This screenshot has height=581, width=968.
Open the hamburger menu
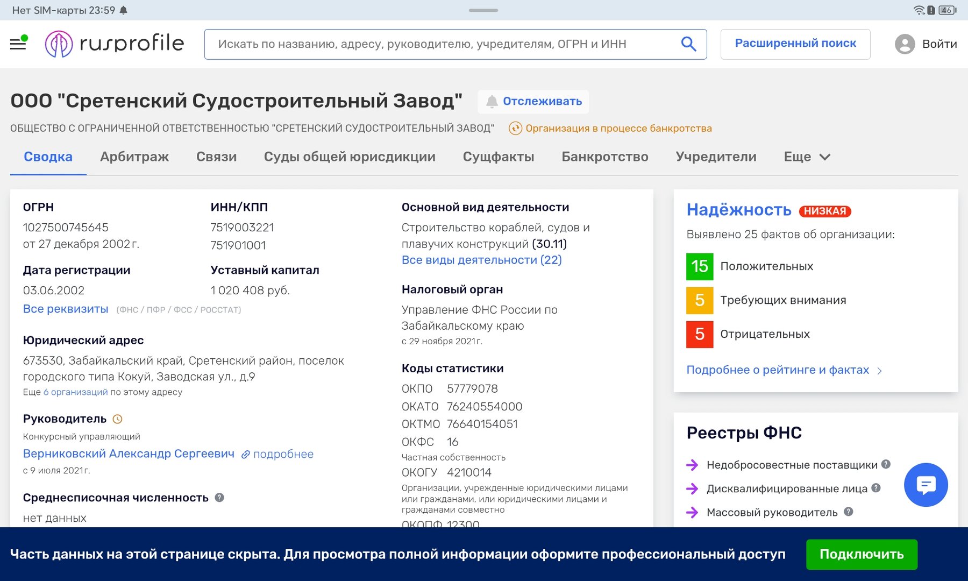(x=18, y=44)
